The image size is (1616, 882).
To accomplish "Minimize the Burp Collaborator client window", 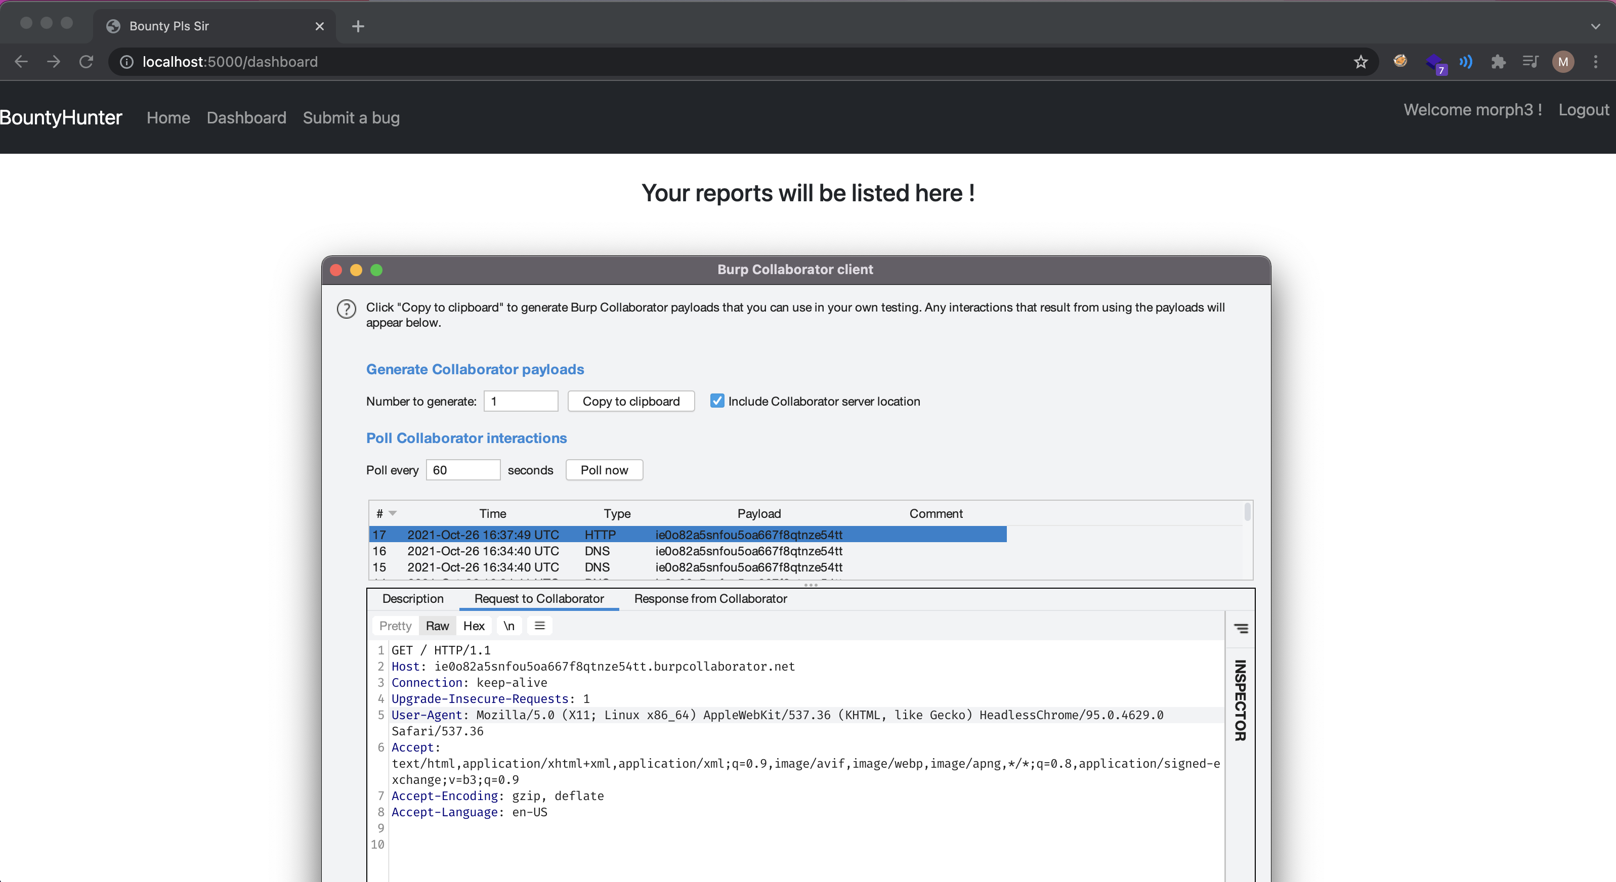I will (356, 270).
